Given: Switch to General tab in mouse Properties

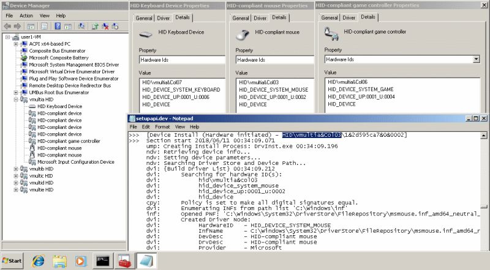Looking at the screenshot, I should click(241, 18).
